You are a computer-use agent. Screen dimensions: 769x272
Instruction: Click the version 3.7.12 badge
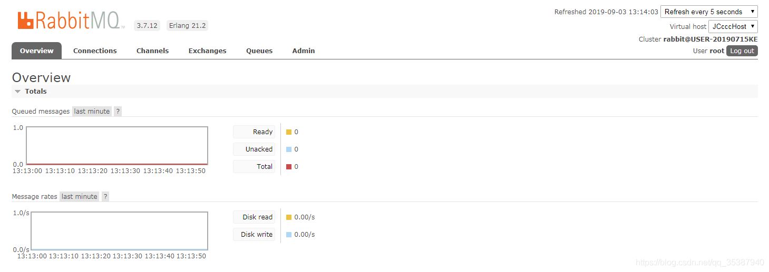point(147,25)
